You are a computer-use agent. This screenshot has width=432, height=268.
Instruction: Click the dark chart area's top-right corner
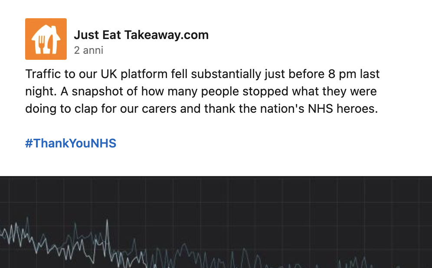point(427,180)
